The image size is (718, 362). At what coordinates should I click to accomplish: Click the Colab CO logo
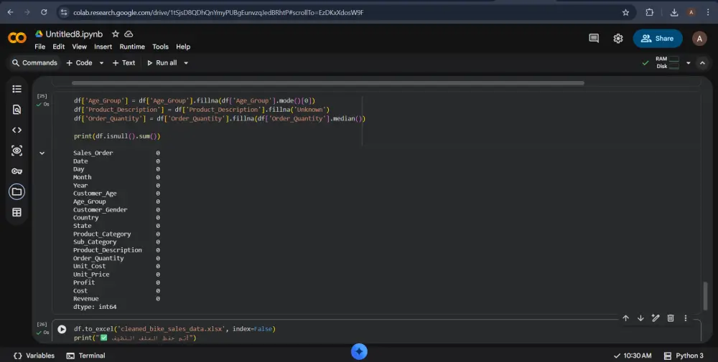17,38
